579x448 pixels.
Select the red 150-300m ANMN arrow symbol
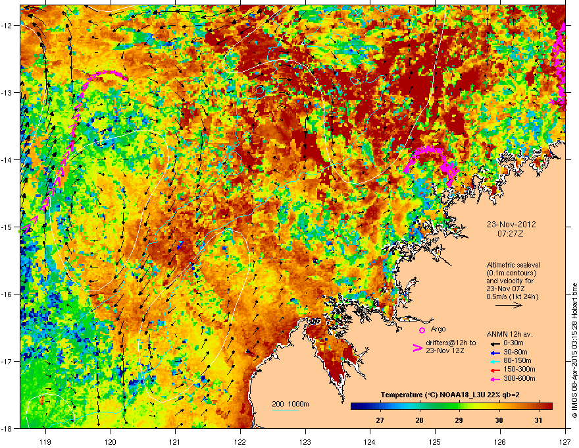(x=494, y=370)
